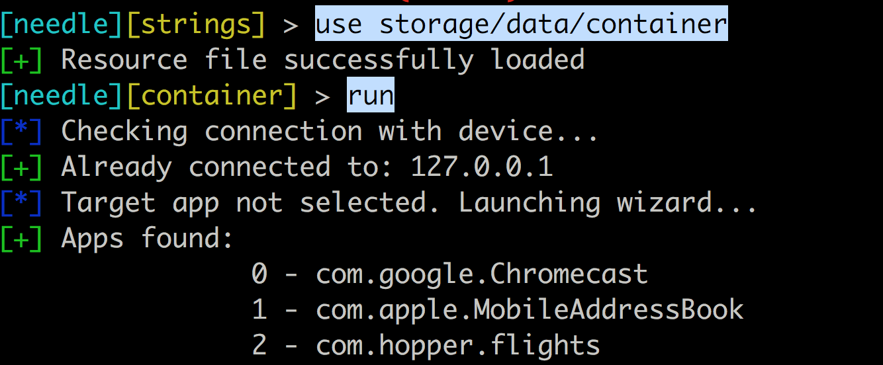Click the index number 2 in app list

click(259, 345)
